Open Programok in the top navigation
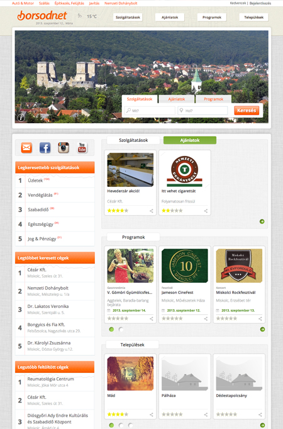Viewport: 283px width, 429px height. 212,17
